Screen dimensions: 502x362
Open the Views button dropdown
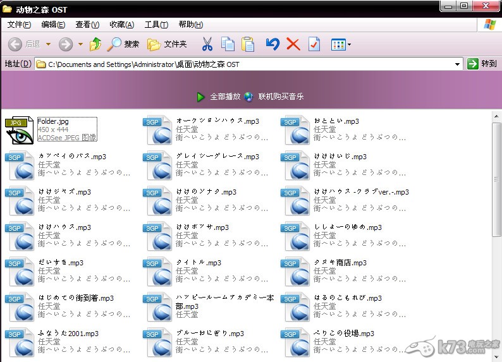coord(341,44)
